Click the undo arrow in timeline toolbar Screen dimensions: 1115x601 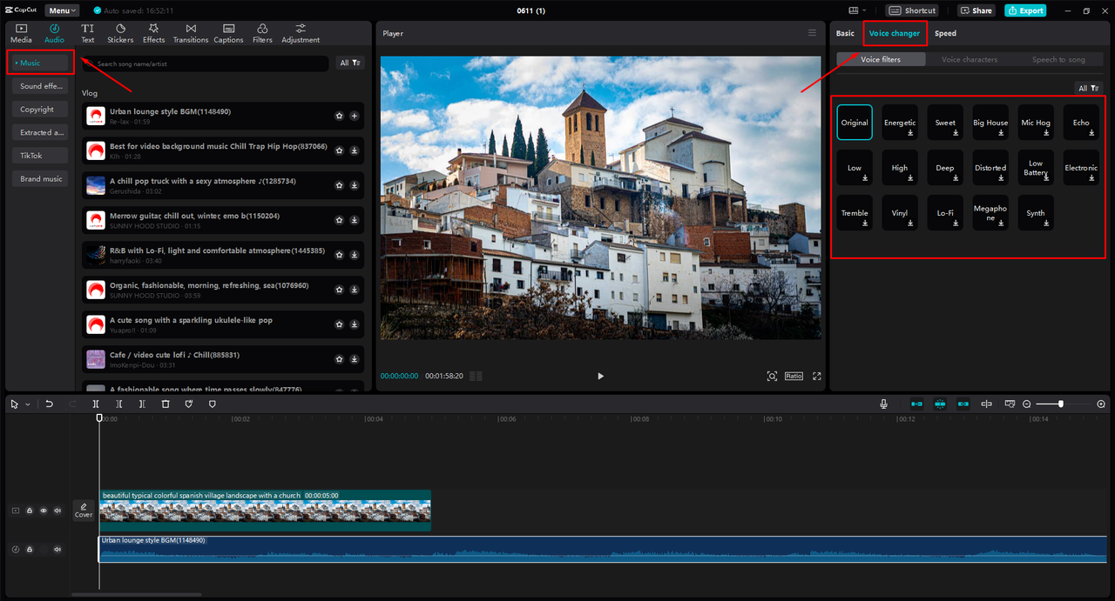pos(50,404)
